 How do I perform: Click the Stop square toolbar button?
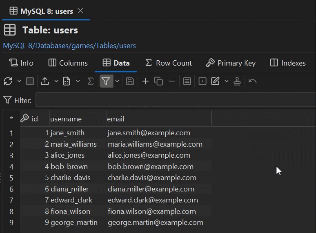click(30, 81)
